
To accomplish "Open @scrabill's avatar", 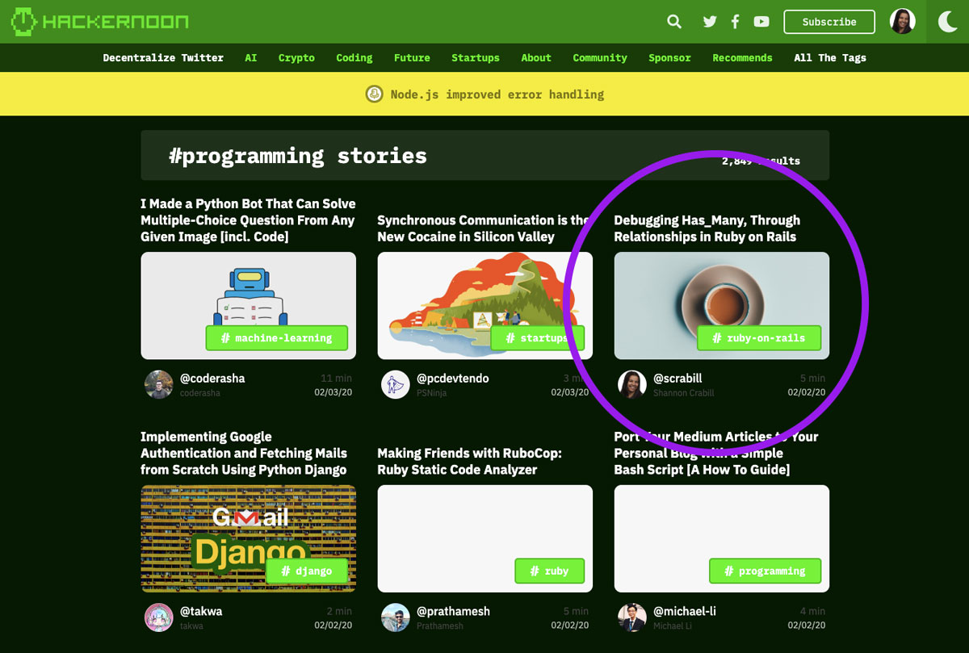I will click(x=631, y=384).
